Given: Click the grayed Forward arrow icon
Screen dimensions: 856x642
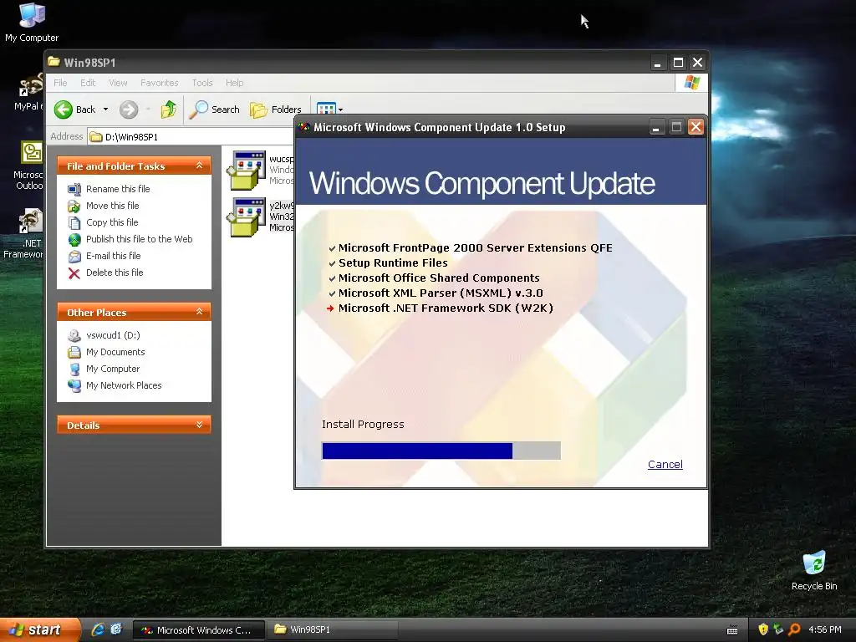Looking at the screenshot, I should [129, 110].
